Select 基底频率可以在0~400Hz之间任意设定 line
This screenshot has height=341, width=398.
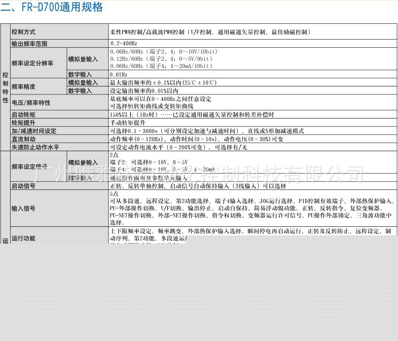click(x=160, y=99)
